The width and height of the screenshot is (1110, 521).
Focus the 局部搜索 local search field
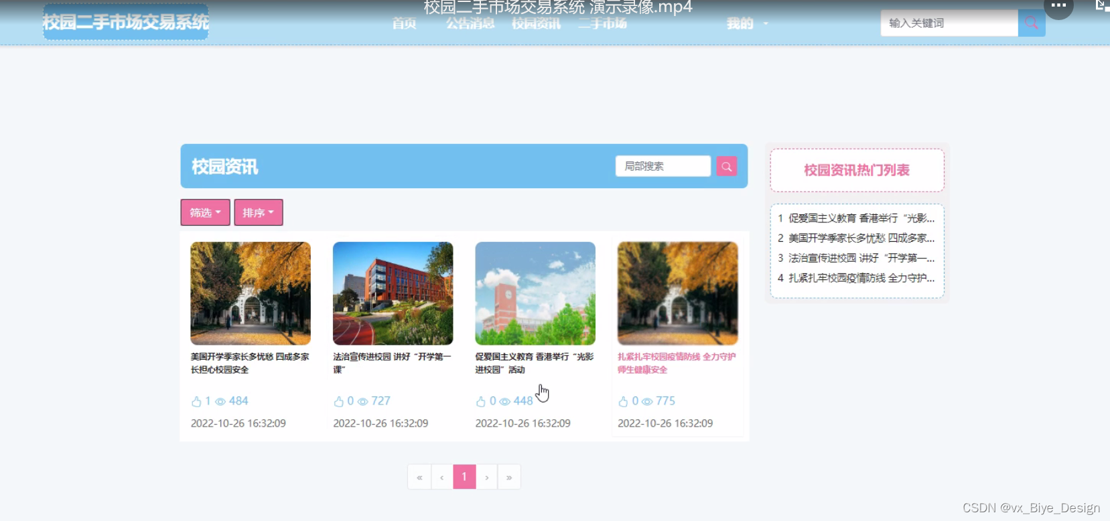663,166
